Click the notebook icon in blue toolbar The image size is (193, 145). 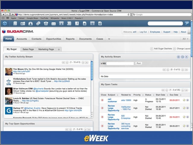coord(77,24)
